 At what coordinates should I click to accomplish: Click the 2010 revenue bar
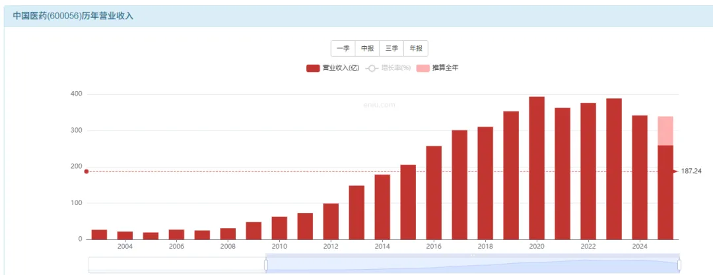[x=280, y=228]
